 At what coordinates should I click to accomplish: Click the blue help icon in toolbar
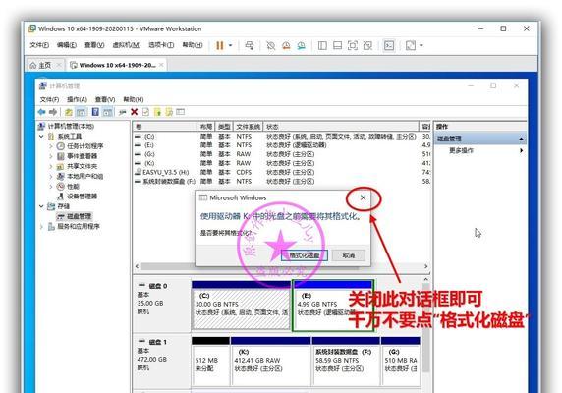pyautogui.click(x=95, y=112)
